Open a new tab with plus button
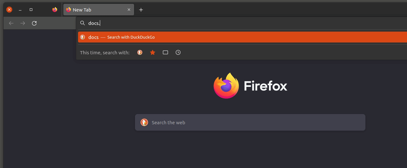Image resolution: width=407 pixels, height=168 pixels. point(141,10)
